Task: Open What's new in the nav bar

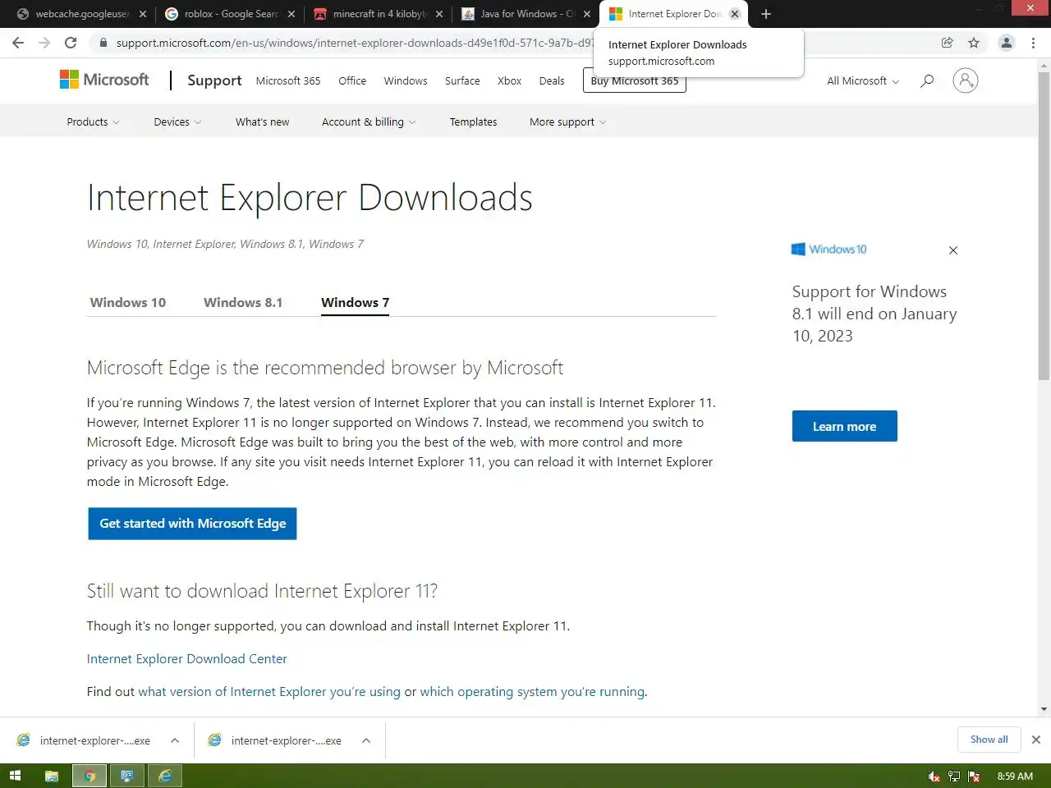Action: tap(262, 121)
